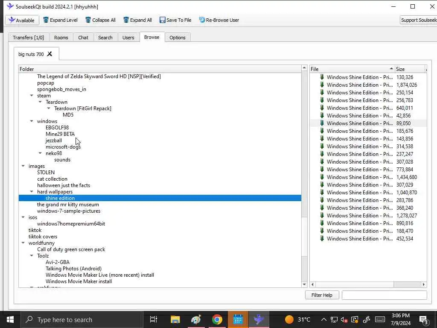Click folder tree scroll down arrow

304,284
